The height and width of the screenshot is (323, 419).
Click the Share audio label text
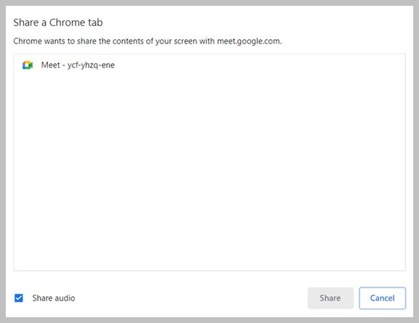coord(54,298)
